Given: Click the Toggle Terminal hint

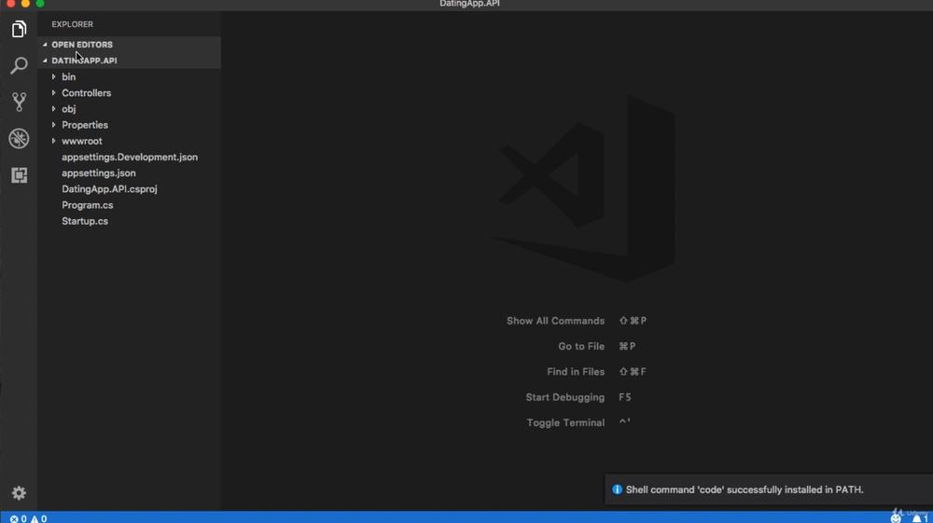Looking at the screenshot, I should point(565,423).
